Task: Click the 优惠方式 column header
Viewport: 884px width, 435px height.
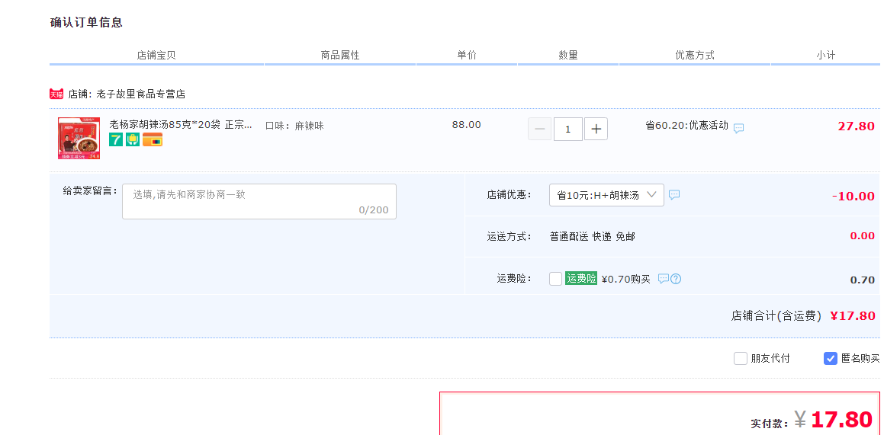Action: [x=695, y=55]
